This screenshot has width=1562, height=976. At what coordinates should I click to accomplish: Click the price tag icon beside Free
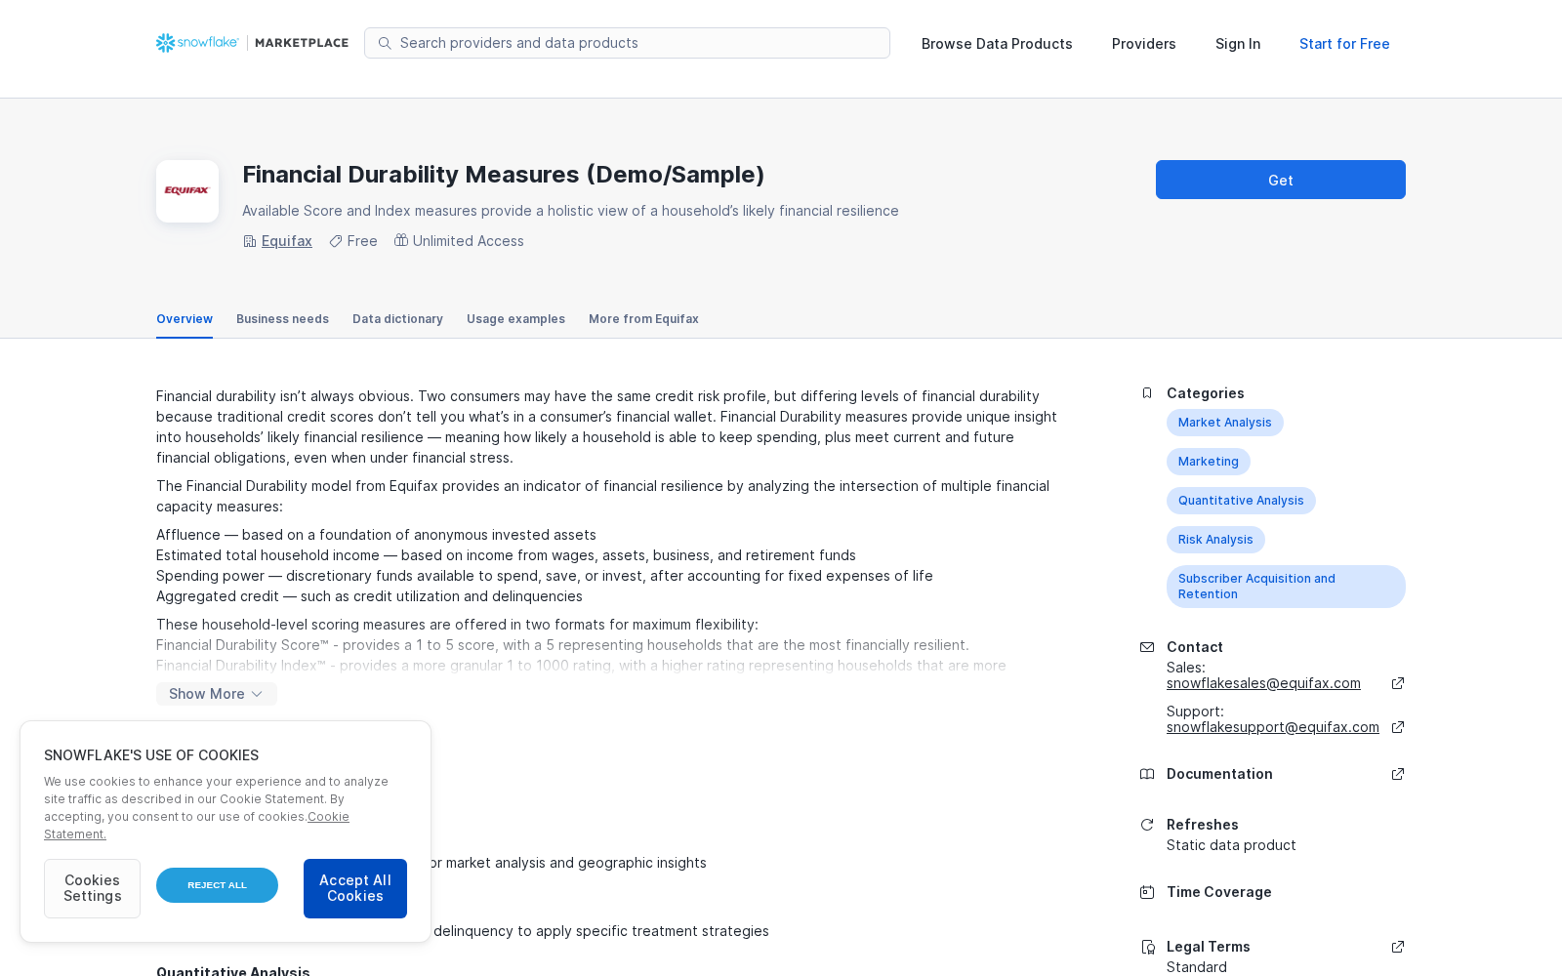[x=335, y=241]
